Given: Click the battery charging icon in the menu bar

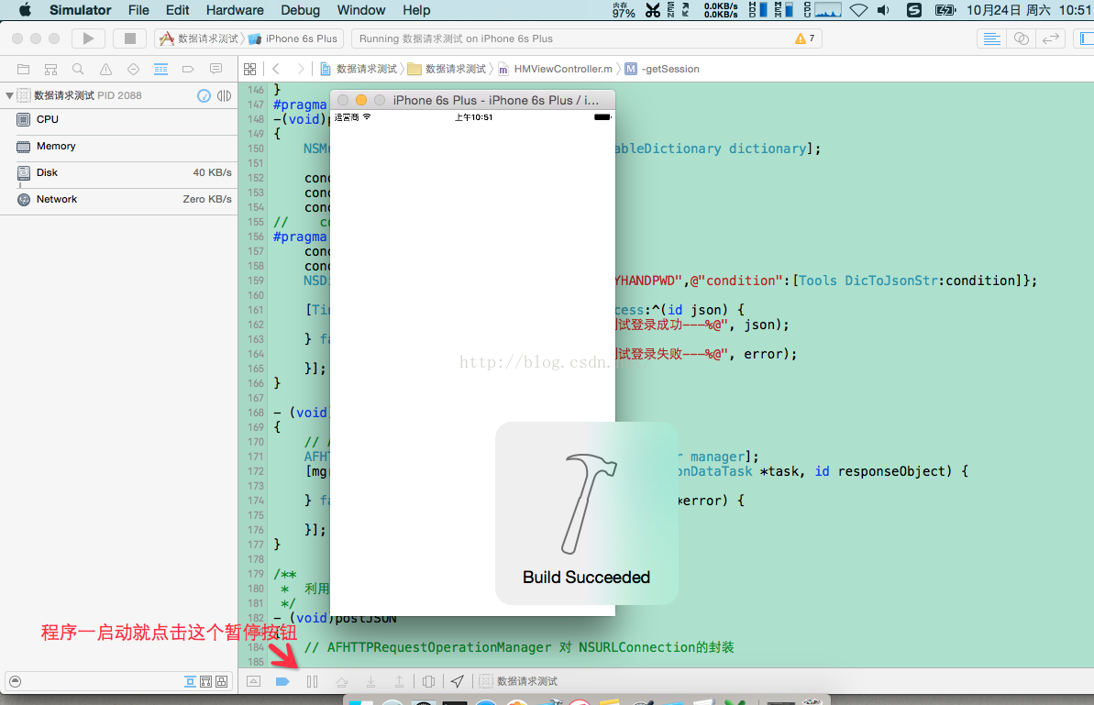Looking at the screenshot, I should pyautogui.click(x=945, y=10).
